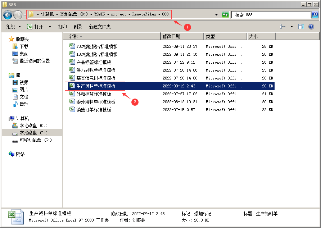Click the search magnifier button

tap(315, 14)
